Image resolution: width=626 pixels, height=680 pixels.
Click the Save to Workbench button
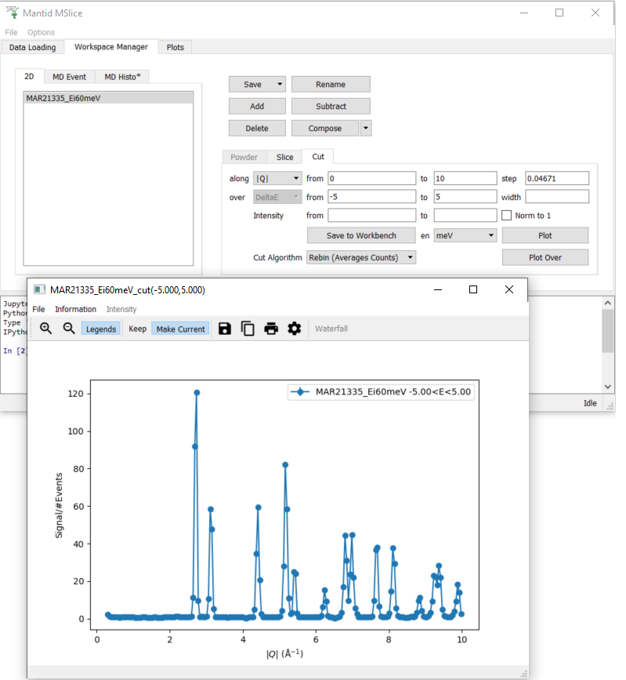[x=361, y=235]
